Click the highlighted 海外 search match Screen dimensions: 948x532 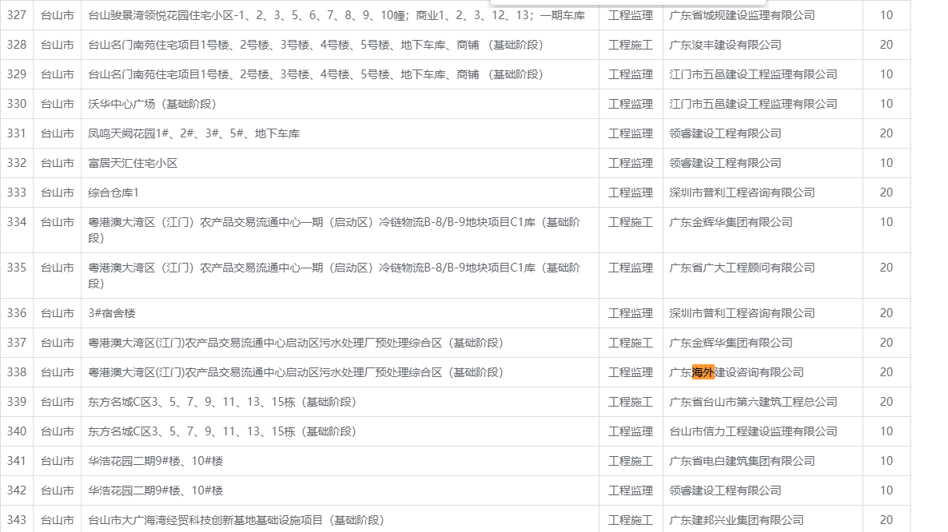coord(703,372)
